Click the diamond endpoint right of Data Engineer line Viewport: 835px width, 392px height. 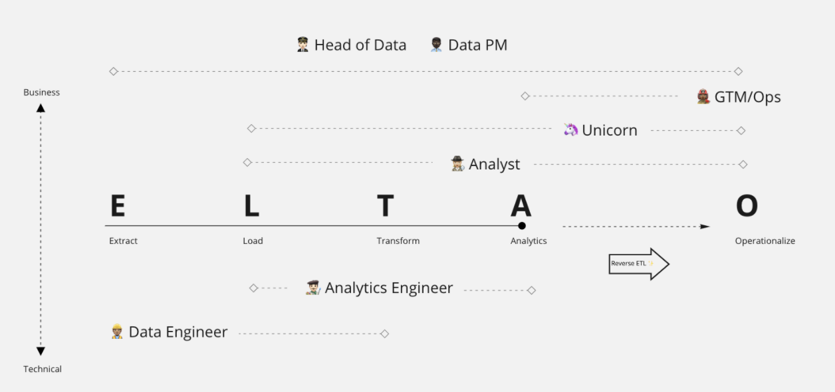pos(384,334)
